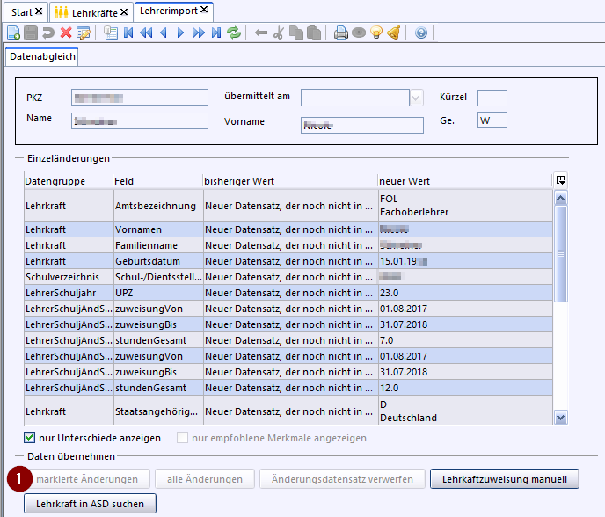Image resolution: width=605 pixels, height=517 pixels.
Task: Click the new record icon
Action: click(x=13, y=33)
